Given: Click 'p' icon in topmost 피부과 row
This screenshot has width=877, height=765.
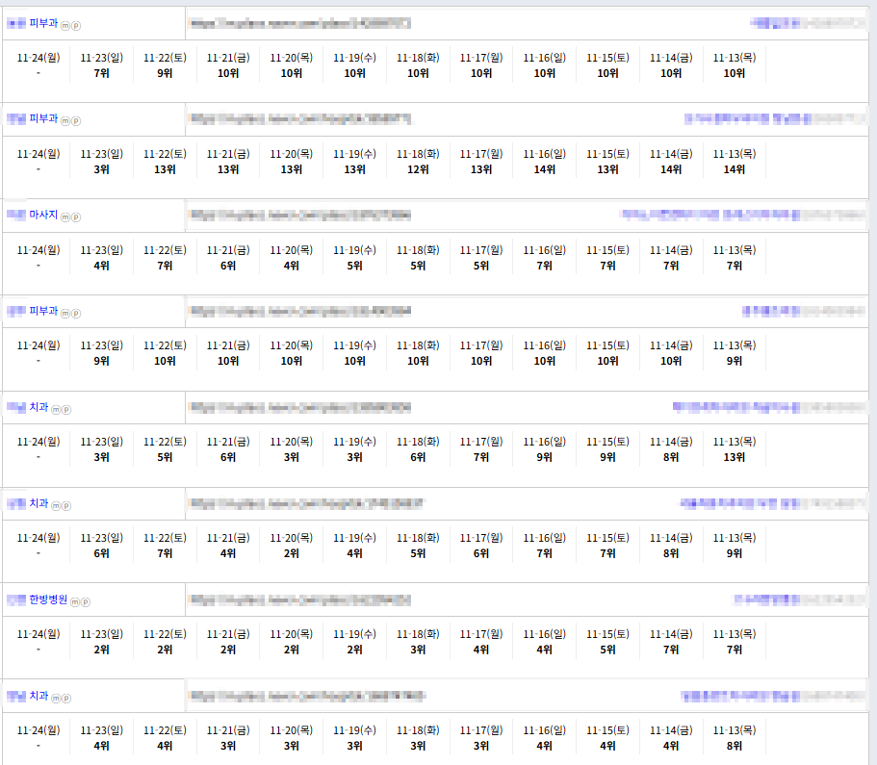Looking at the screenshot, I should click(77, 24).
